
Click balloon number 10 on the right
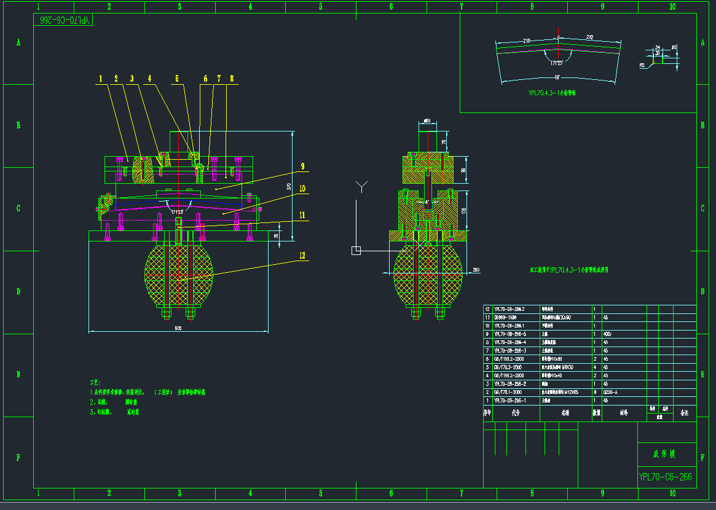tap(302, 188)
